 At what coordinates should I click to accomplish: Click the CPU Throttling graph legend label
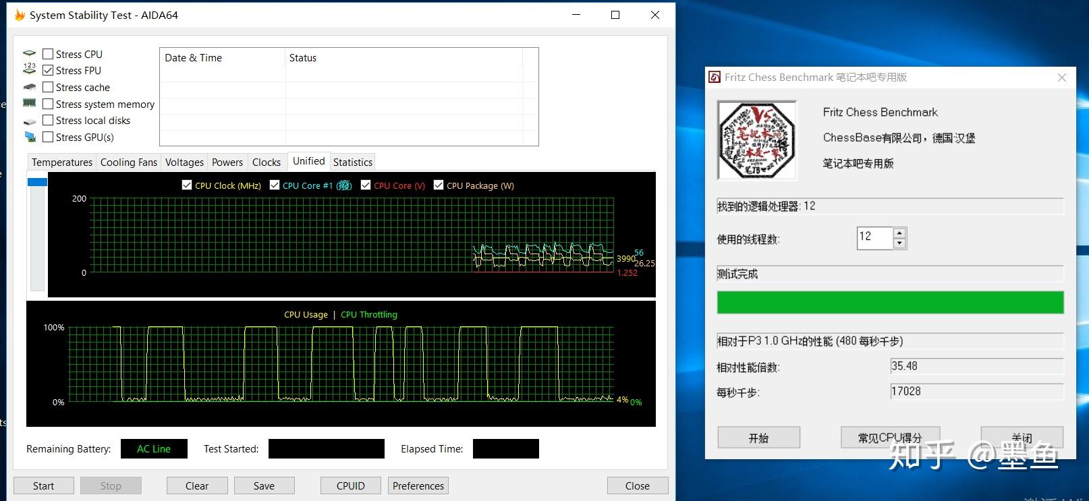pos(369,315)
